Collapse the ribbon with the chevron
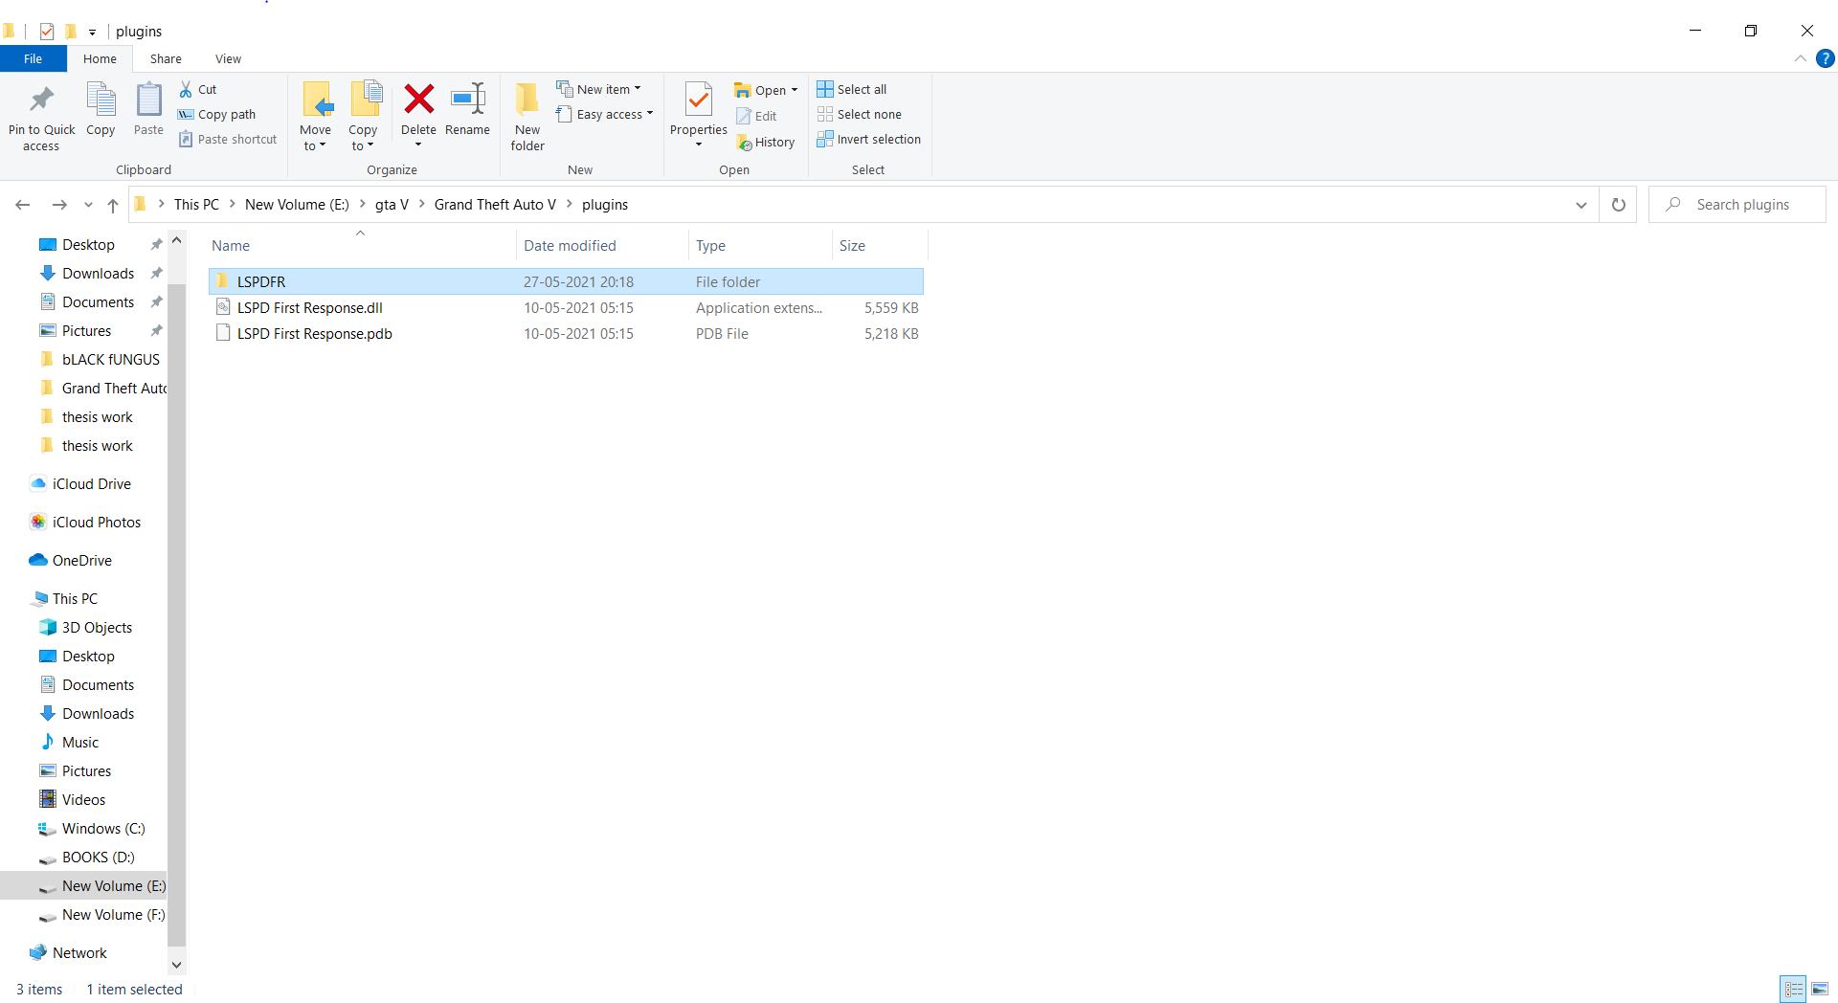 (x=1801, y=58)
